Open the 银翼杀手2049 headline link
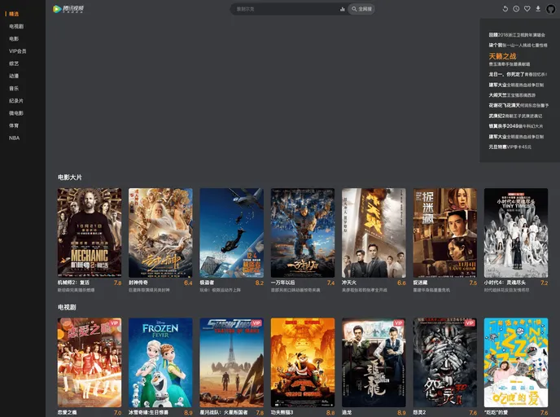 (516, 126)
